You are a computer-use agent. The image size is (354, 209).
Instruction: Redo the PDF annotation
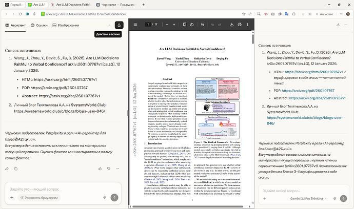coord(220,25)
